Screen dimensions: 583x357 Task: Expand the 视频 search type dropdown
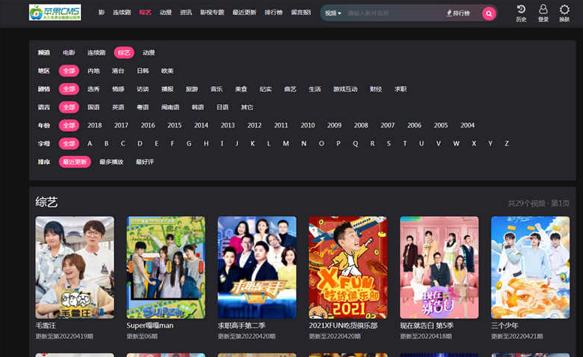click(332, 13)
